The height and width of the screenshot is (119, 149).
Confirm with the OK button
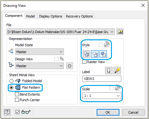pyautogui.click(x=108, y=112)
